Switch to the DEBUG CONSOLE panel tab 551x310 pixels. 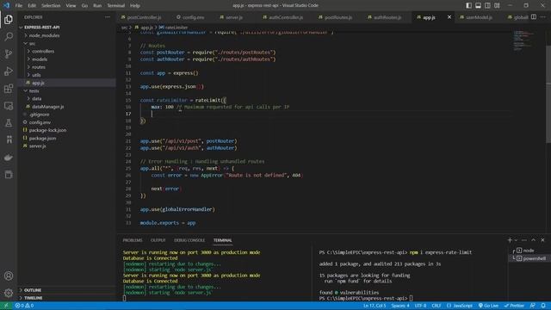tap(189, 240)
